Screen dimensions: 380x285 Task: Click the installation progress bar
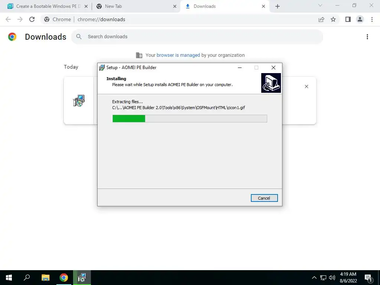[190, 118]
